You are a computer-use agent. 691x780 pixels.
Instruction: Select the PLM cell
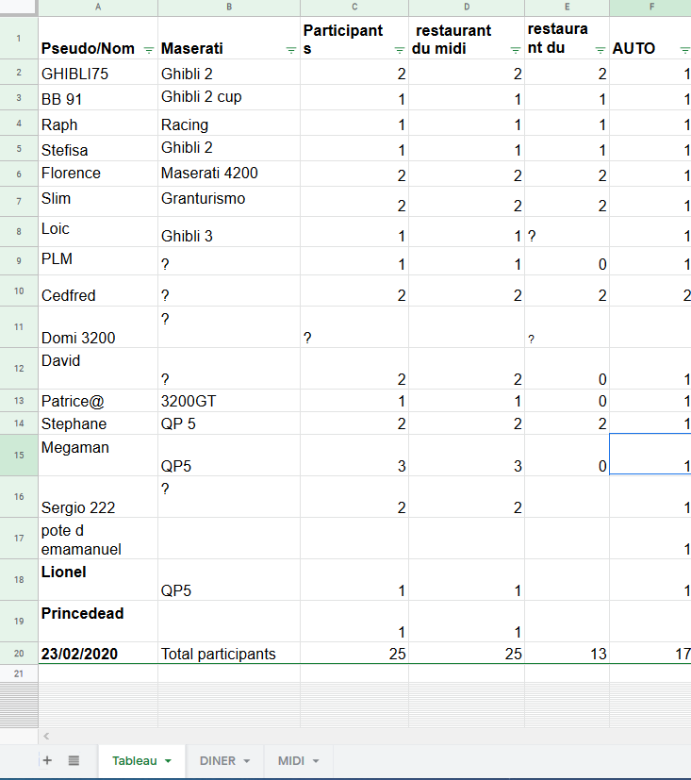(98, 261)
